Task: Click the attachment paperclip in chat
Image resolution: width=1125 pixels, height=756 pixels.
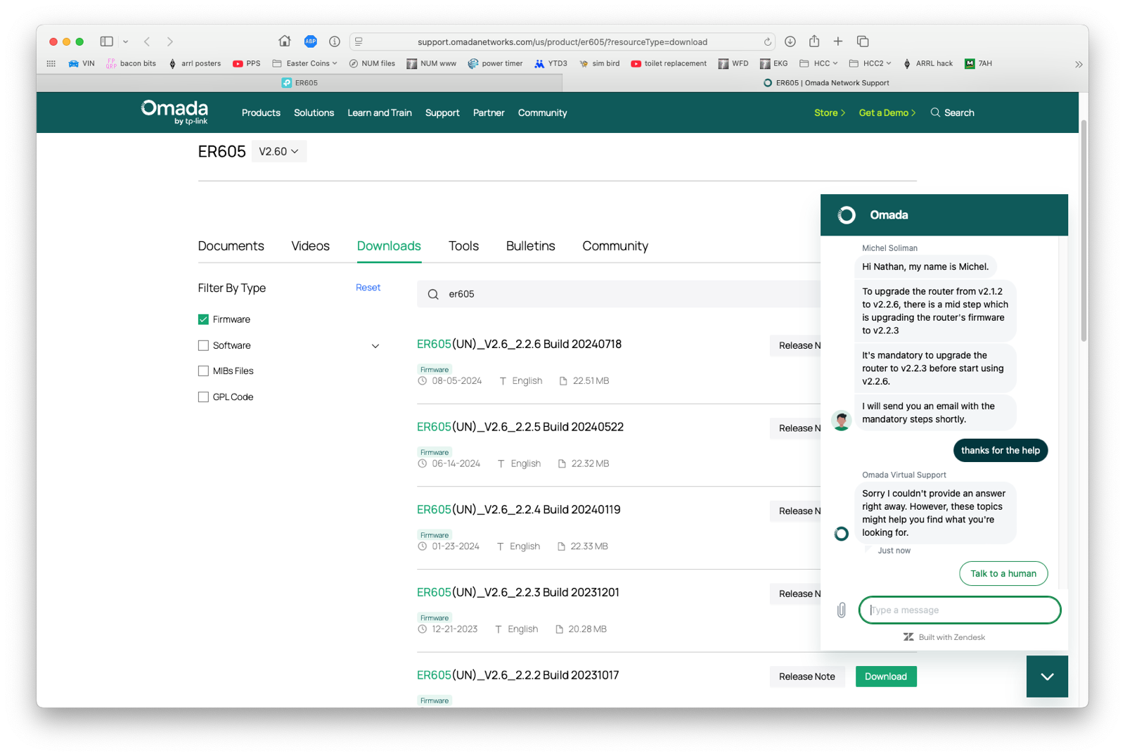Action: [842, 610]
